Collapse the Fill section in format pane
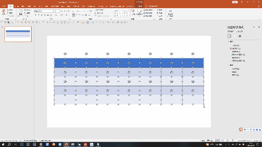The width and height of the screenshot is (262, 147). (228, 42)
